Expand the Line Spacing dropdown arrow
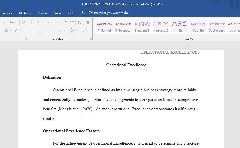This screenshot has width=240, height=148. (x=64, y=31)
